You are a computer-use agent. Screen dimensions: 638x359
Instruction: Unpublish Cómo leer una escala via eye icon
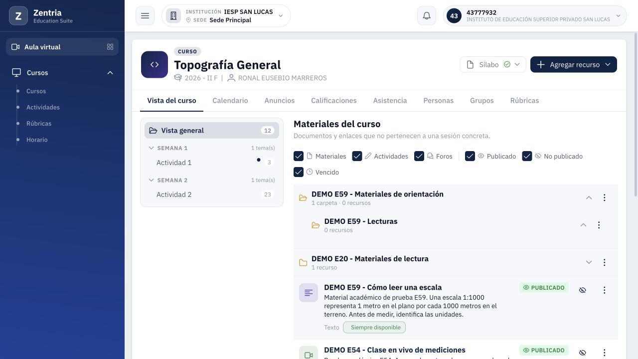(x=583, y=290)
